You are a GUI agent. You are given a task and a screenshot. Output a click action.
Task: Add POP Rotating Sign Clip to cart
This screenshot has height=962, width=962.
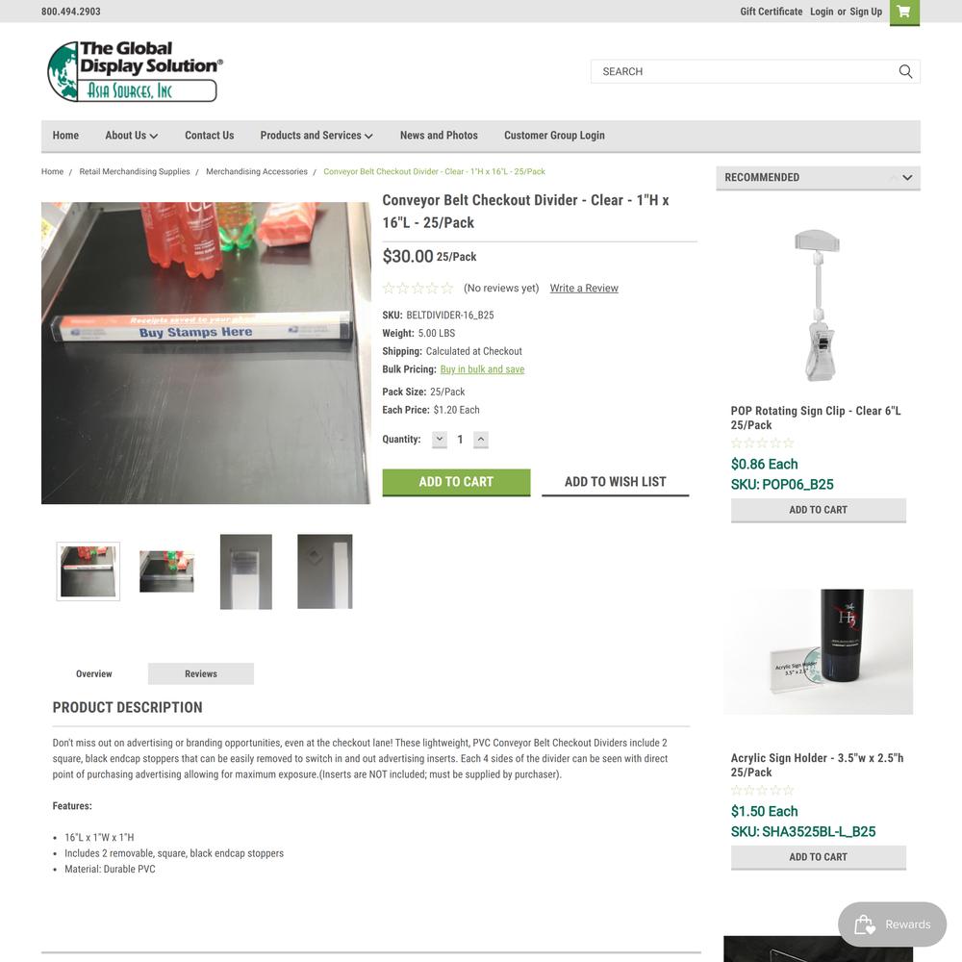819,510
